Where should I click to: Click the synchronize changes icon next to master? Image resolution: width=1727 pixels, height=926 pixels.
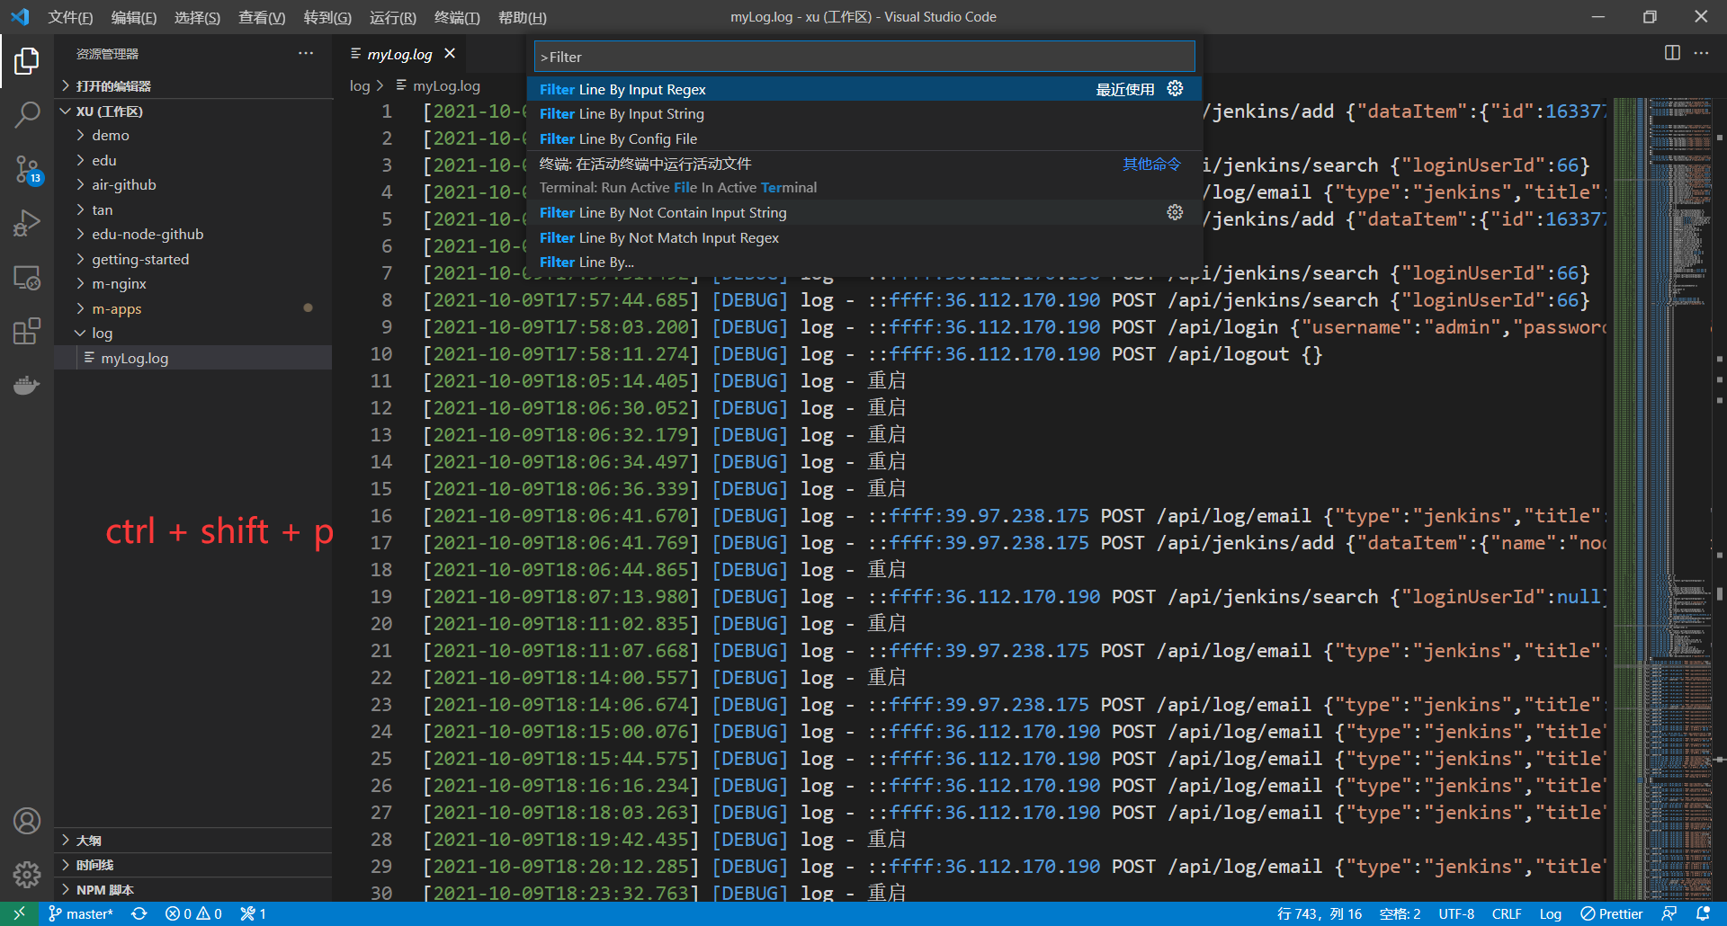click(139, 913)
